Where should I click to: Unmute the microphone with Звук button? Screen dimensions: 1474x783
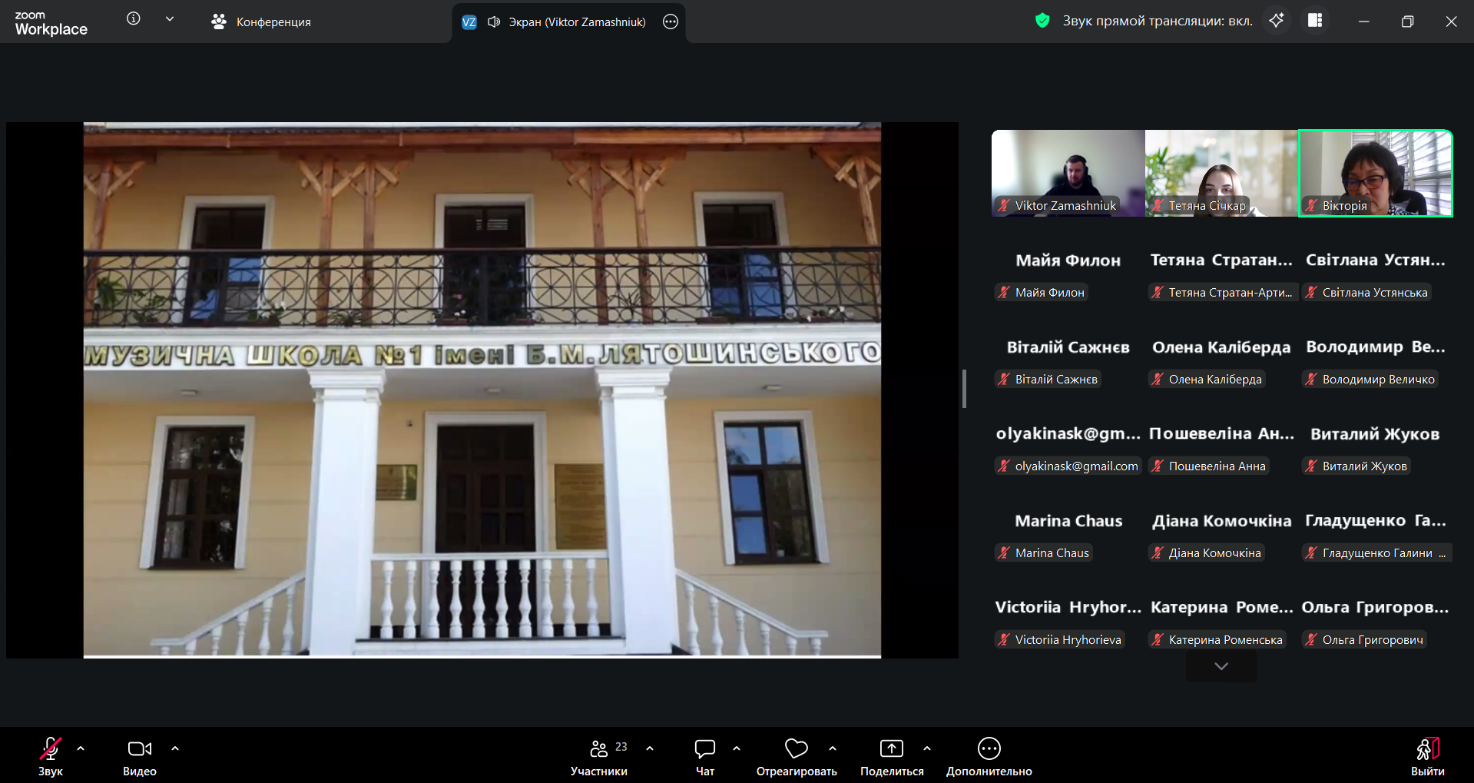click(51, 756)
